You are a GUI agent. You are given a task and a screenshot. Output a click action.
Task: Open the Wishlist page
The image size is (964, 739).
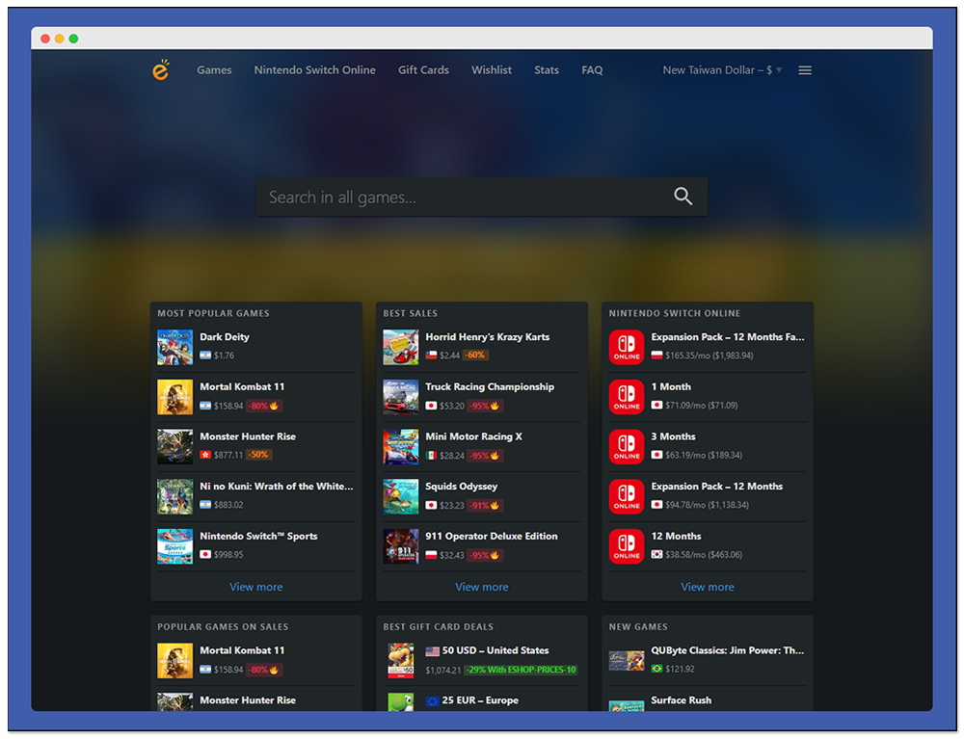point(492,70)
